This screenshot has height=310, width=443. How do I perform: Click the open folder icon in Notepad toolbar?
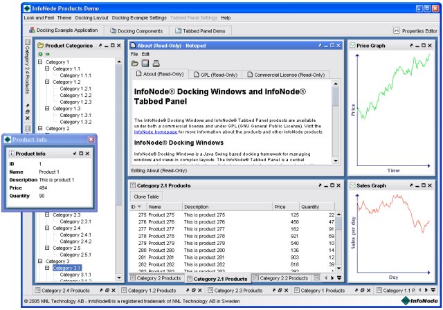(x=135, y=64)
